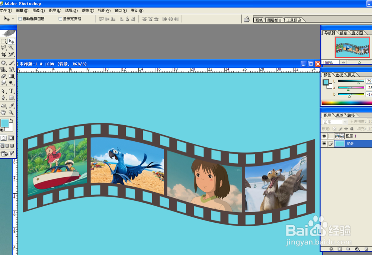Open 工具预设 tab in palette well
The height and width of the screenshot is (255, 372).
pos(294,20)
